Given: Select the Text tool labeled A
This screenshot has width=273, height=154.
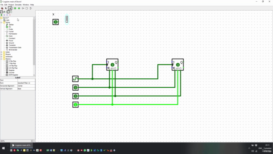Looking at the screenshot, I should point(10,8).
